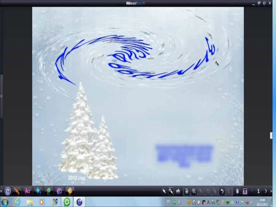Collapse the left toolbar arrow at far left
This screenshot has width=276, height=207.
(1, 191)
